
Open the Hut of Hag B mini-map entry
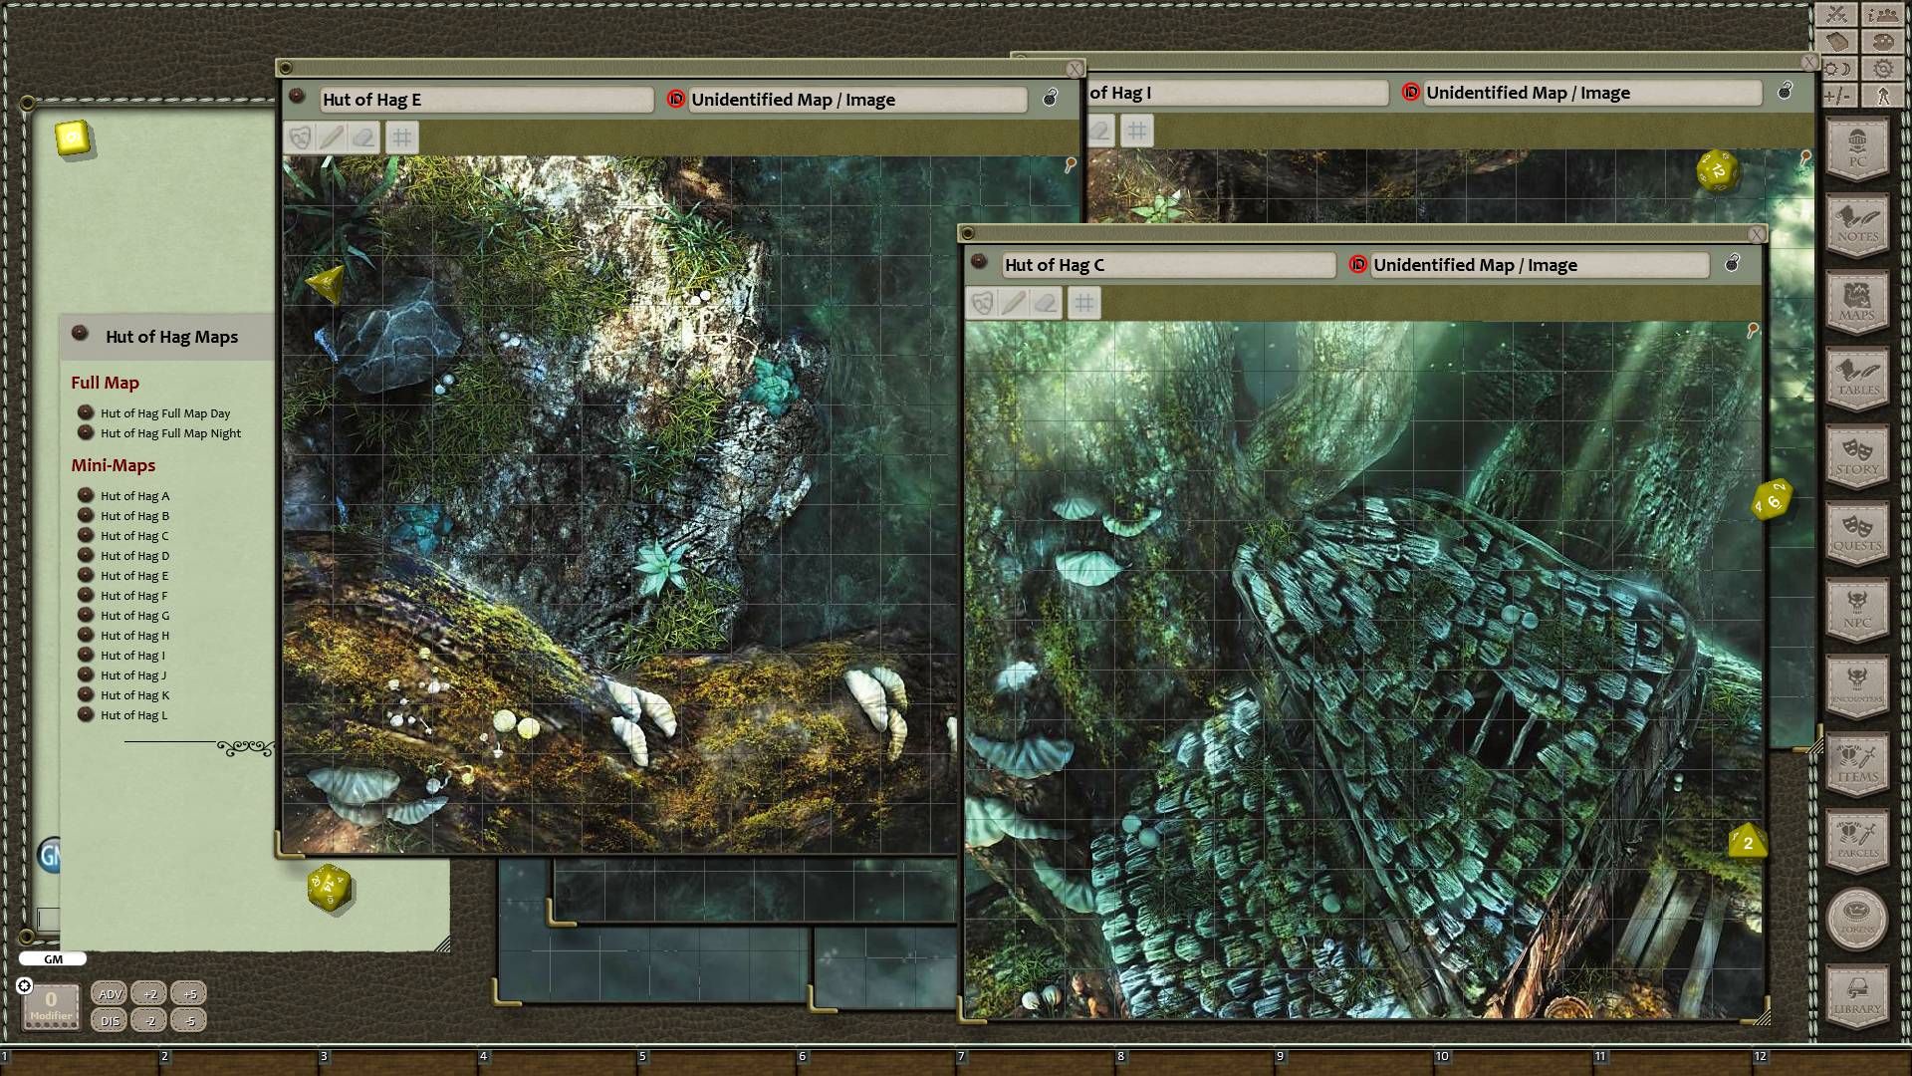pyautogui.click(x=134, y=515)
